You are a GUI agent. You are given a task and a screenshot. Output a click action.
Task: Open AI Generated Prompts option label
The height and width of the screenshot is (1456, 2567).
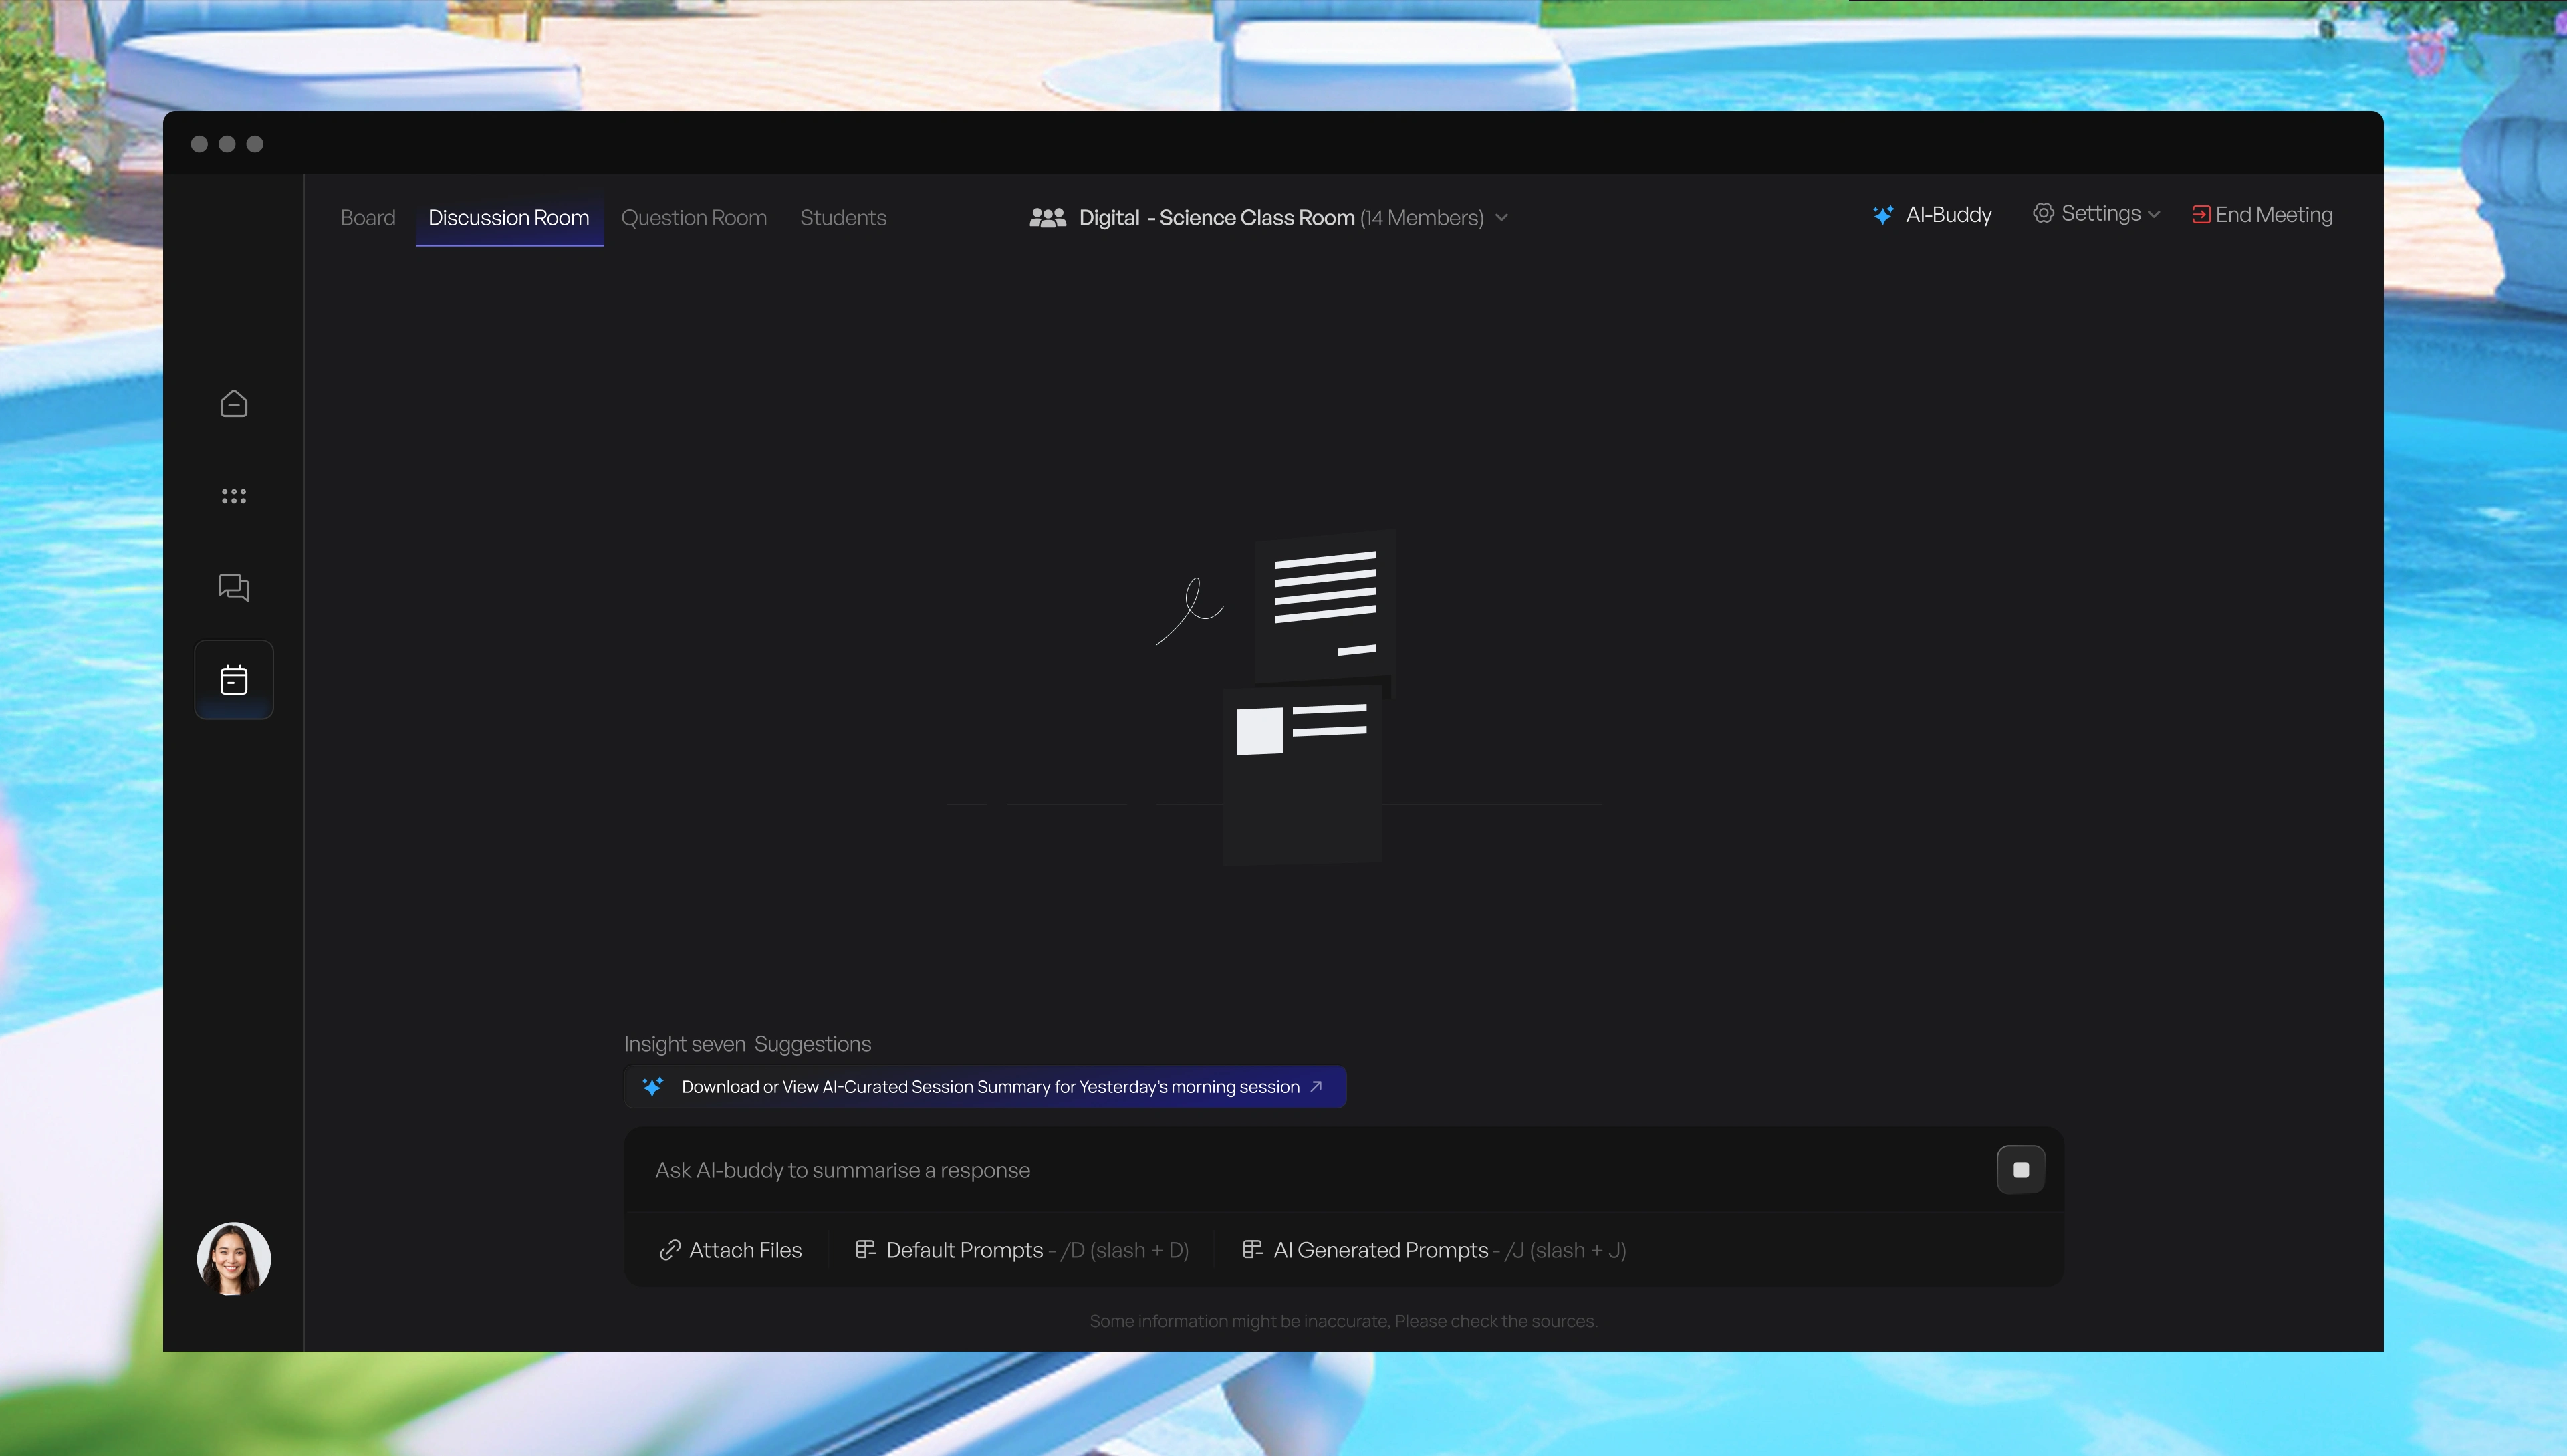click(x=1381, y=1250)
